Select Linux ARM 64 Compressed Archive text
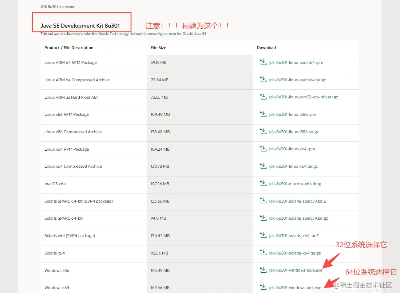Image resolution: width=400 pixels, height=297 pixels. [77, 80]
